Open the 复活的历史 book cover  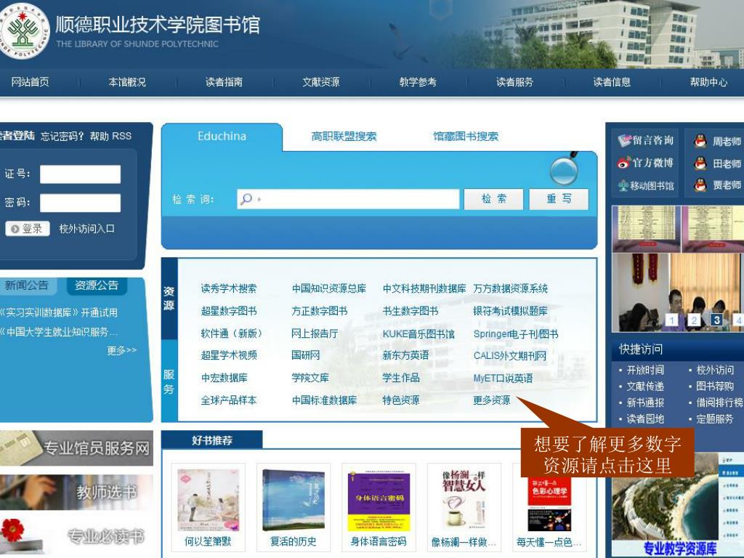coord(294,500)
